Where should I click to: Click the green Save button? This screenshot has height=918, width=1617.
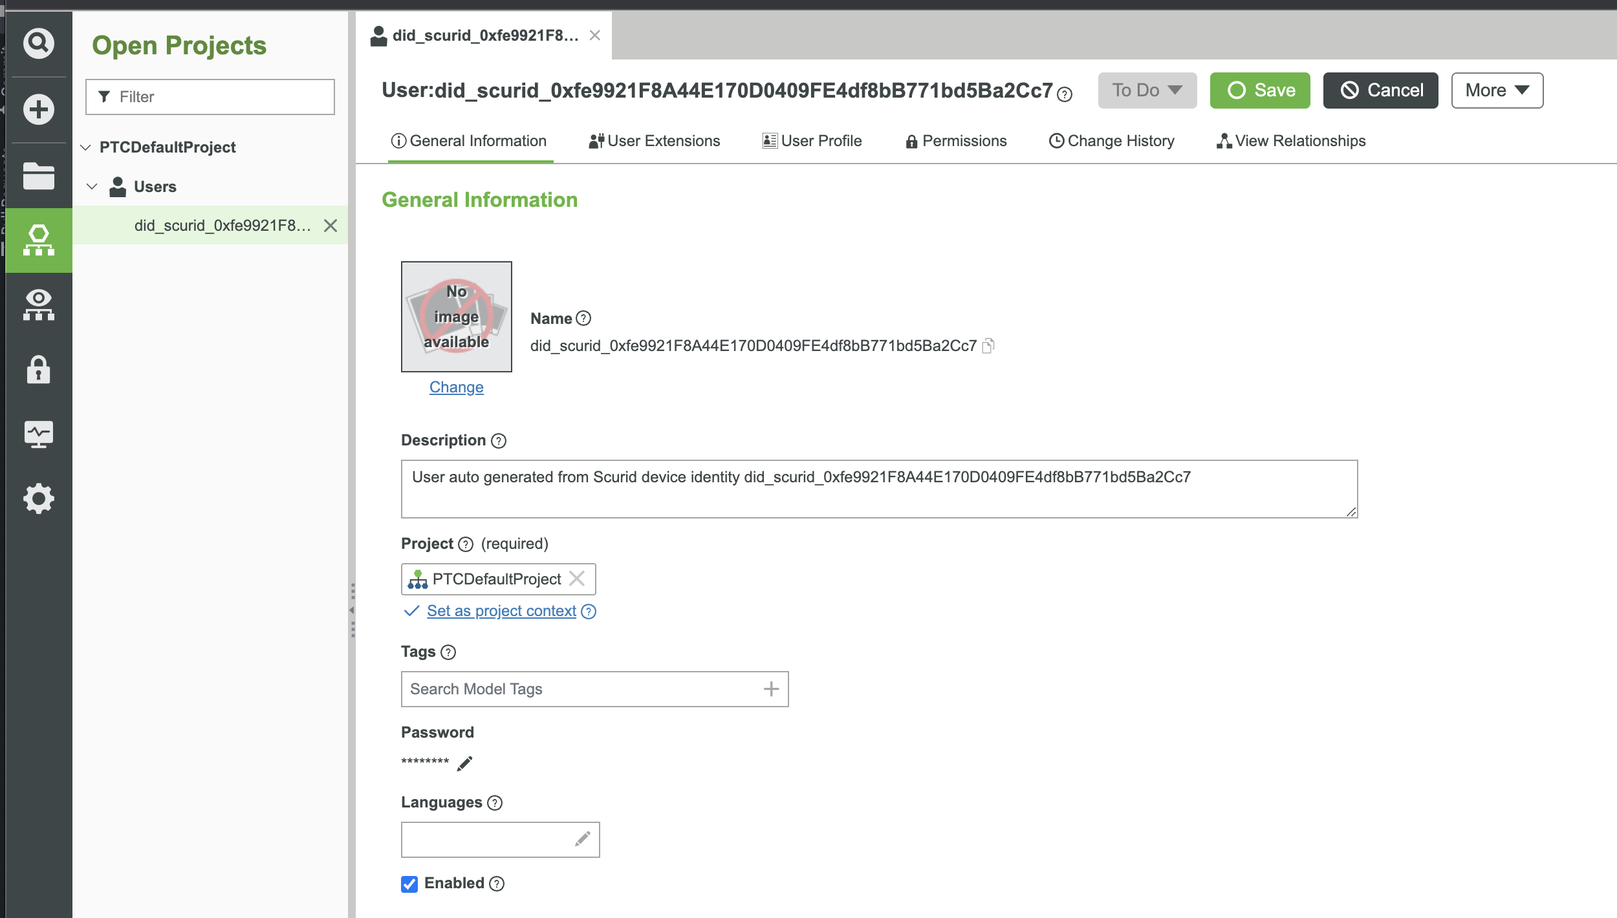[1260, 91]
